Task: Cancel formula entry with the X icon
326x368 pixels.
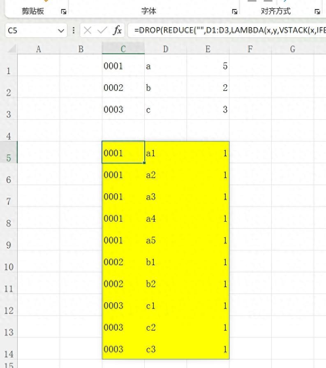Action: 88,30
